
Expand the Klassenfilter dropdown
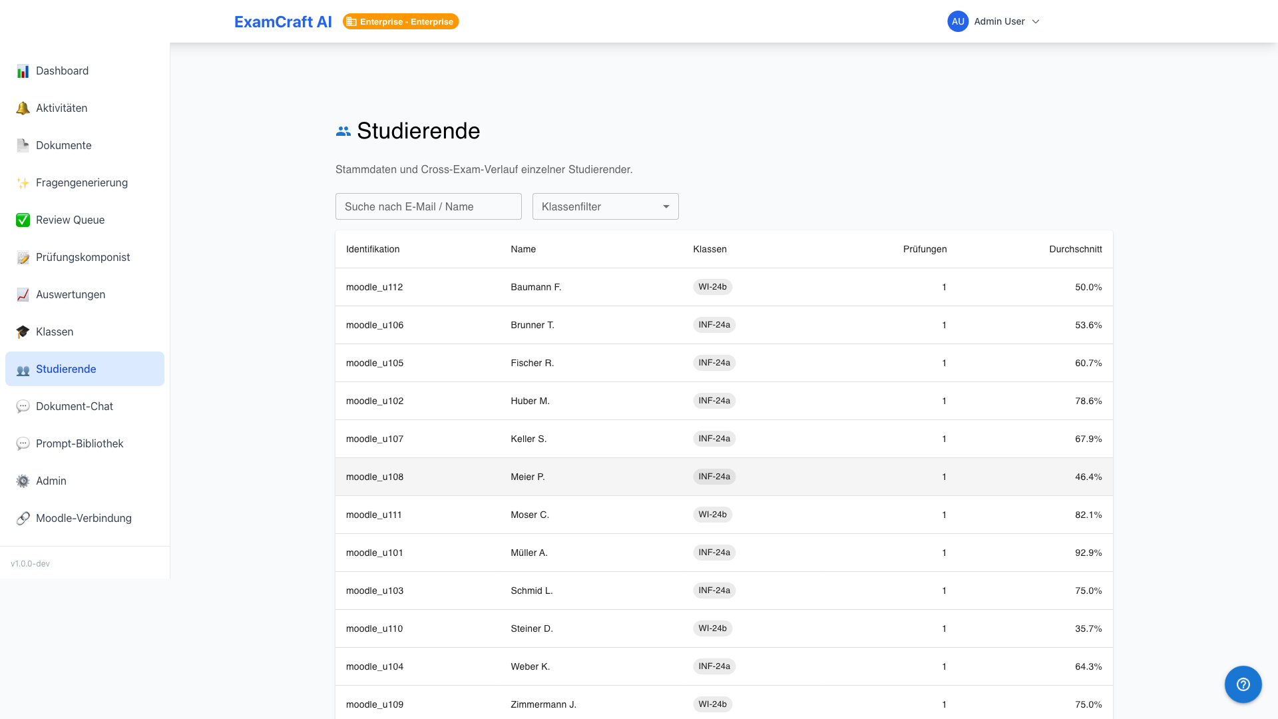605,206
